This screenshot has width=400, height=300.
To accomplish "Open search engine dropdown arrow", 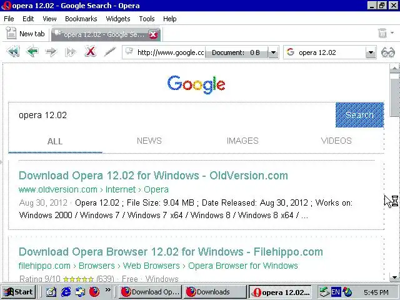I will tap(371, 52).
